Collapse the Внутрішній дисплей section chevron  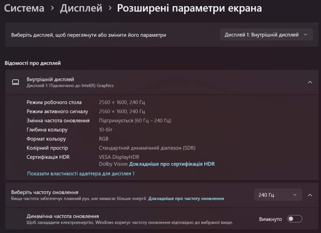(310, 82)
